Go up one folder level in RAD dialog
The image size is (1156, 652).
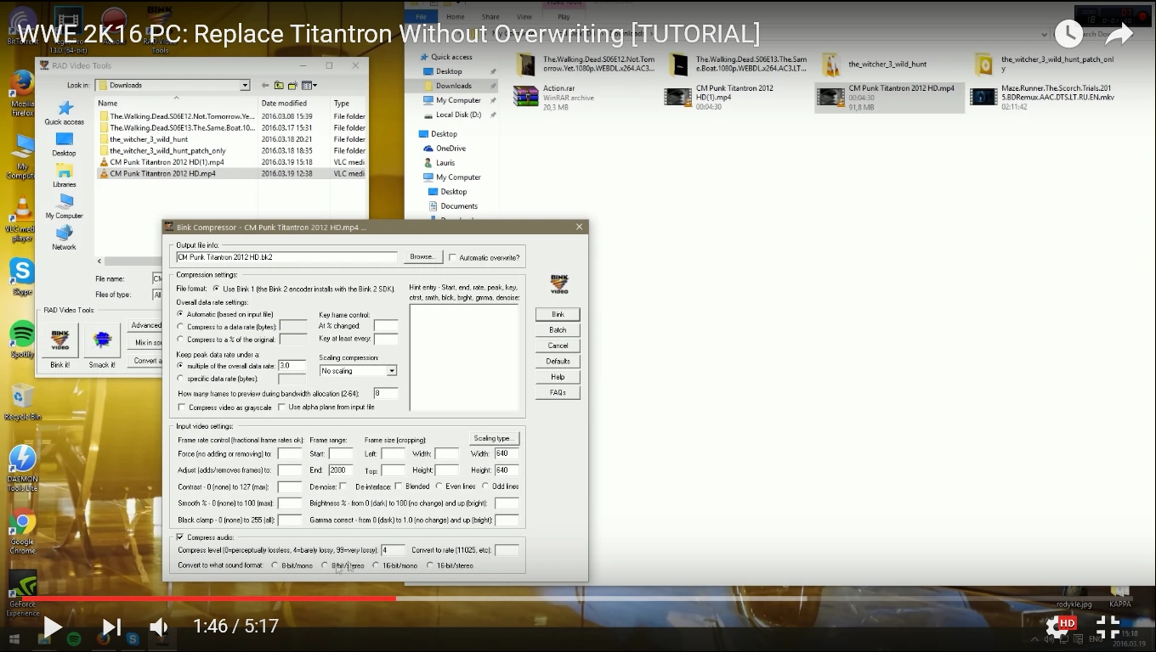tap(279, 85)
